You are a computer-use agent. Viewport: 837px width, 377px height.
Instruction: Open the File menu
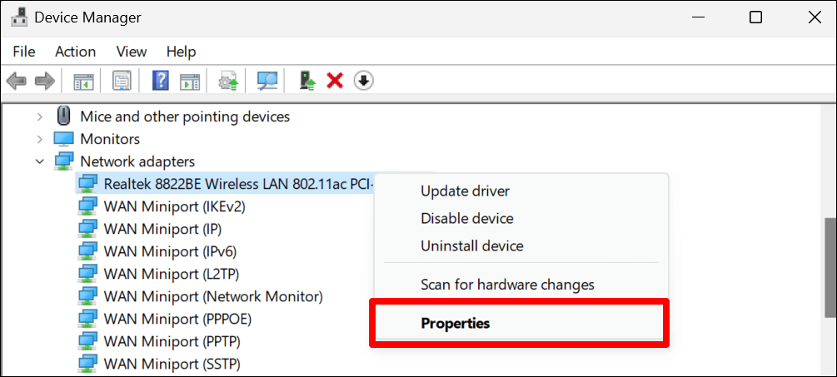point(24,52)
